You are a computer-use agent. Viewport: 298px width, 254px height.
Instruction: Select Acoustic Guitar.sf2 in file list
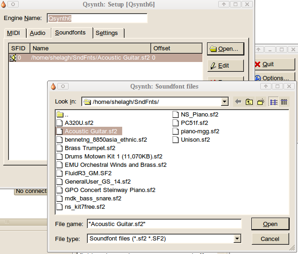click(x=89, y=131)
